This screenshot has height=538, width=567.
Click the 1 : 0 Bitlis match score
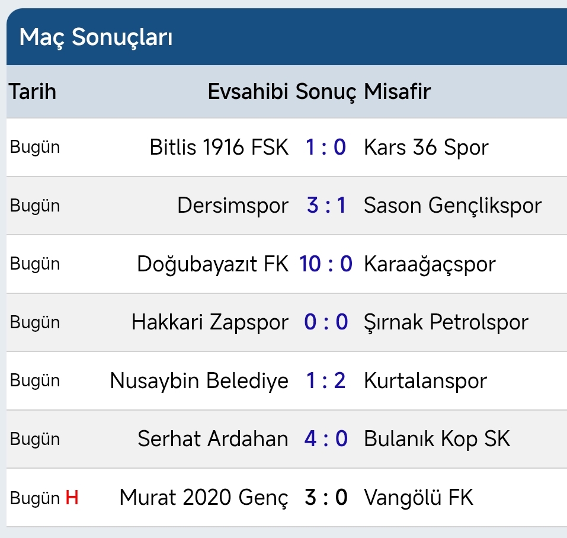325,147
